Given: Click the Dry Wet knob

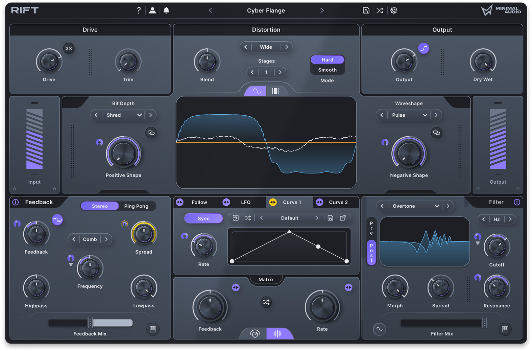Looking at the screenshot, I should coord(483,62).
